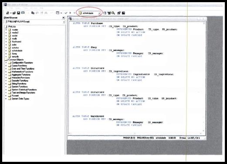This screenshot has width=227, height=164.
Task: Expand the Date and Time Functions folder
Action: pos(6,69)
